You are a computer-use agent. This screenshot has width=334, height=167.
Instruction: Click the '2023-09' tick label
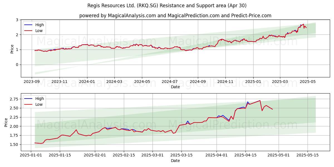tap(31, 82)
